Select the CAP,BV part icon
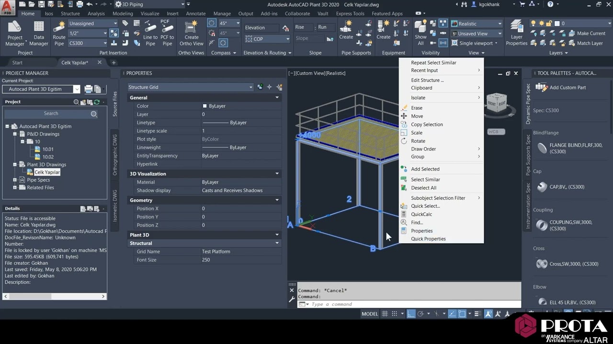This screenshot has width=613, height=344. coord(542,187)
